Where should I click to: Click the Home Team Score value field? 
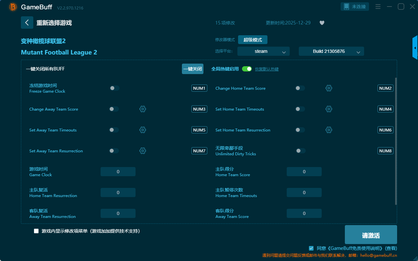[x=304, y=172]
